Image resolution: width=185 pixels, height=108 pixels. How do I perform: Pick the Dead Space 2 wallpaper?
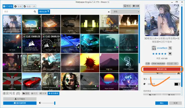point(51,63)
